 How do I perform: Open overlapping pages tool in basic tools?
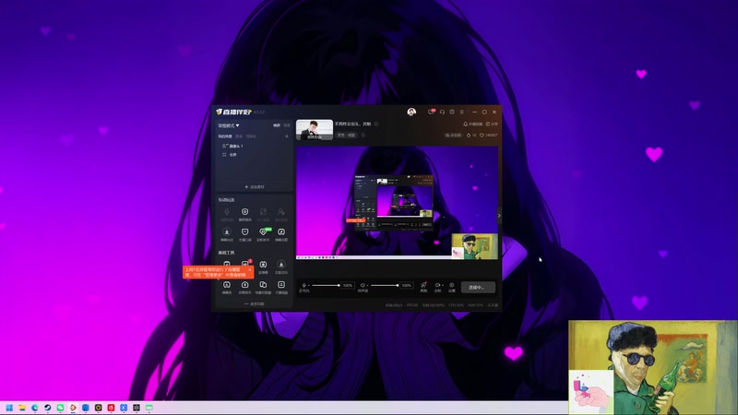(263, 287)
